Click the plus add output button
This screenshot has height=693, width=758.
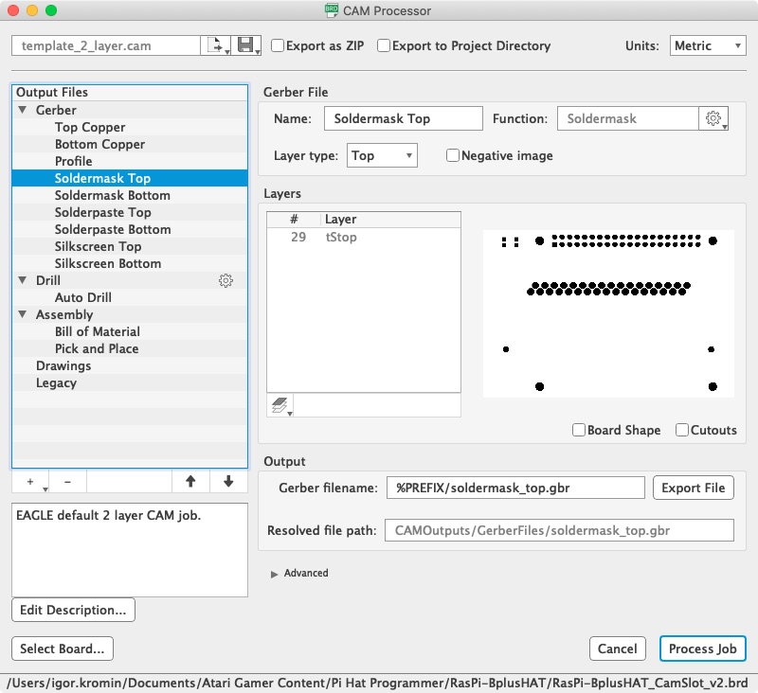[x=30, y=482]
